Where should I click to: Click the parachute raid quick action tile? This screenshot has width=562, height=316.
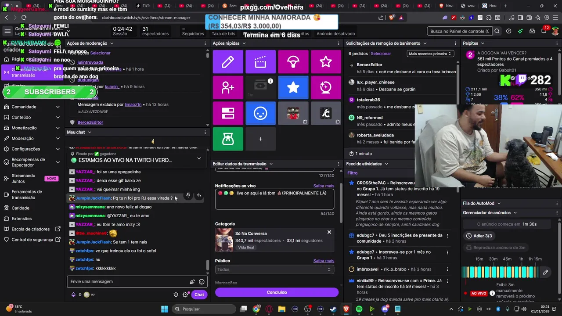click(293, 62)
